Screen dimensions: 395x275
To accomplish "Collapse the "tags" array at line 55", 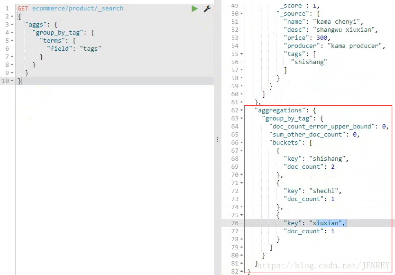I will point(241,54).
